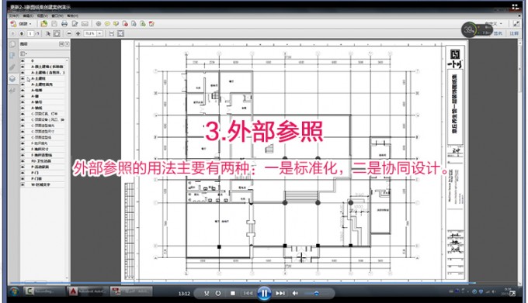Viewport: 528px width, 303px height.
Task: Open the Attachments paperclip panel
Action: [12, 67]
